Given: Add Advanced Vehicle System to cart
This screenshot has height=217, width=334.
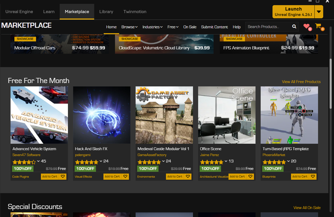Looking at the screenshot, I should [50, 177].
